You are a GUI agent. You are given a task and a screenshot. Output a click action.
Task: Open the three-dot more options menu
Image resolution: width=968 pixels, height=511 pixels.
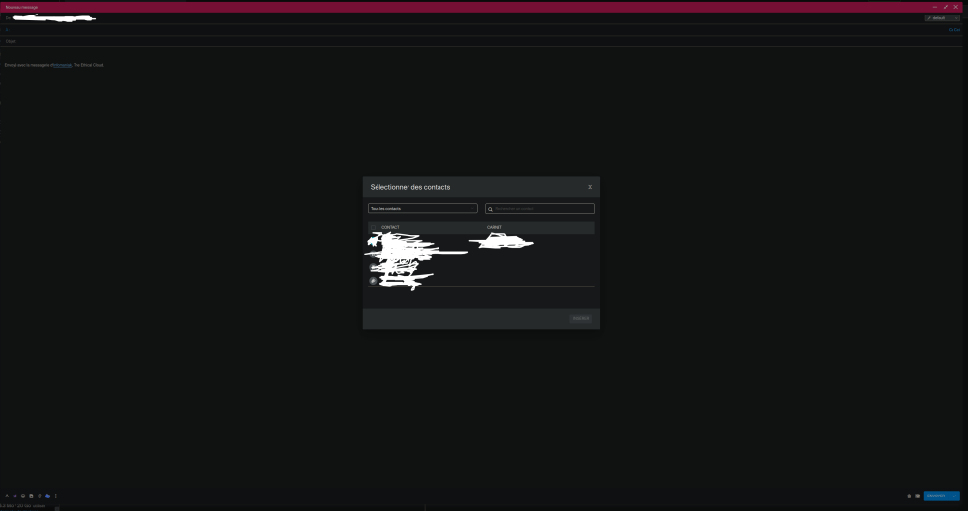55,496
